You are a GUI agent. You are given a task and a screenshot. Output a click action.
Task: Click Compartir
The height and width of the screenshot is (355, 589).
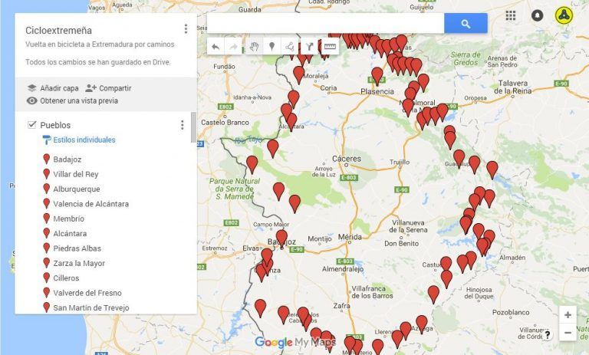109,88
